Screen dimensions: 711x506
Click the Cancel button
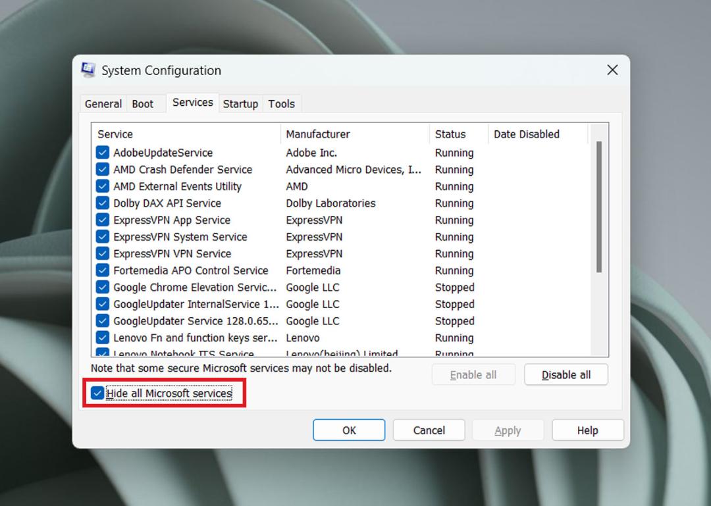429,430
